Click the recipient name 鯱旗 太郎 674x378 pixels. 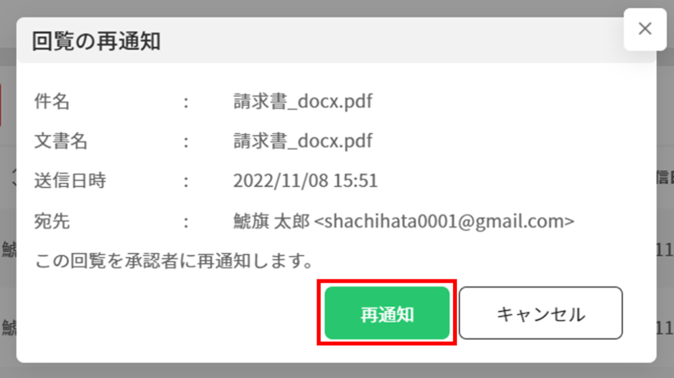tap(271, 222)
